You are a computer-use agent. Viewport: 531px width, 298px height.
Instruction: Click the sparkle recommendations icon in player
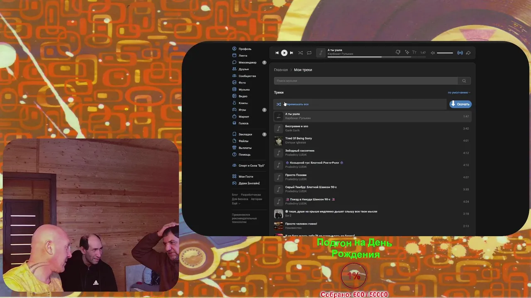pyautogui.click(x=407, y=53)
